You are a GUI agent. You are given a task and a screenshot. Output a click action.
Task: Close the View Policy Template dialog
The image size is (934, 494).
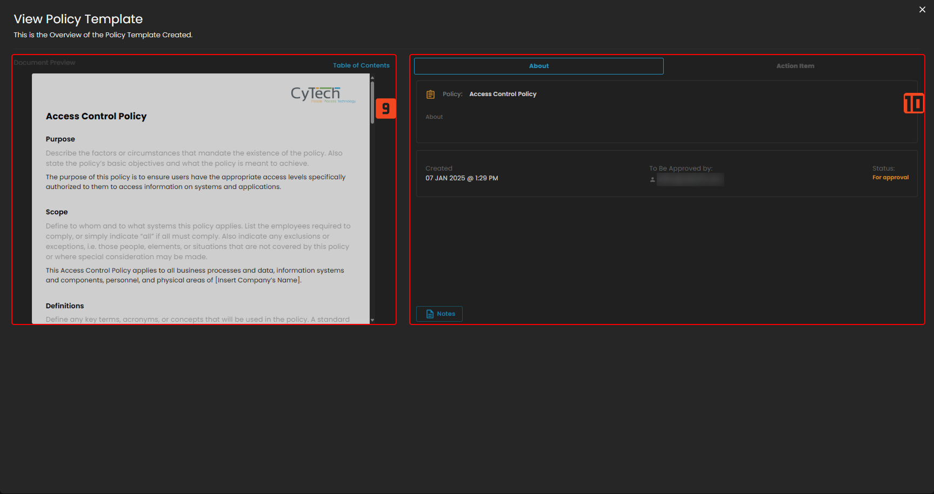922,10
